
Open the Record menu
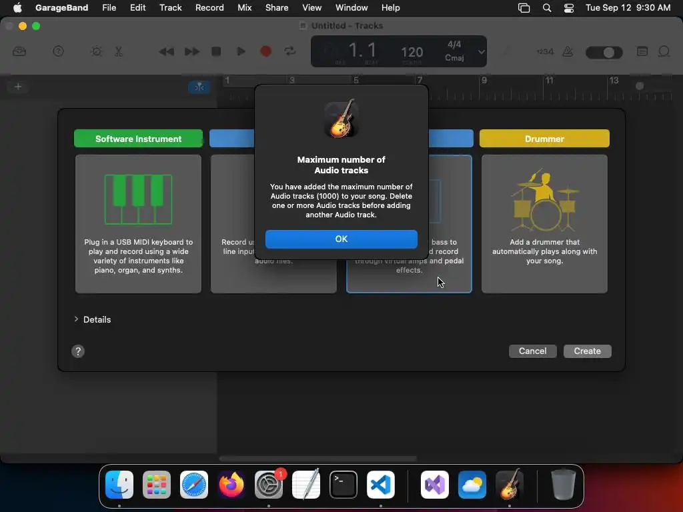[209, 7]
